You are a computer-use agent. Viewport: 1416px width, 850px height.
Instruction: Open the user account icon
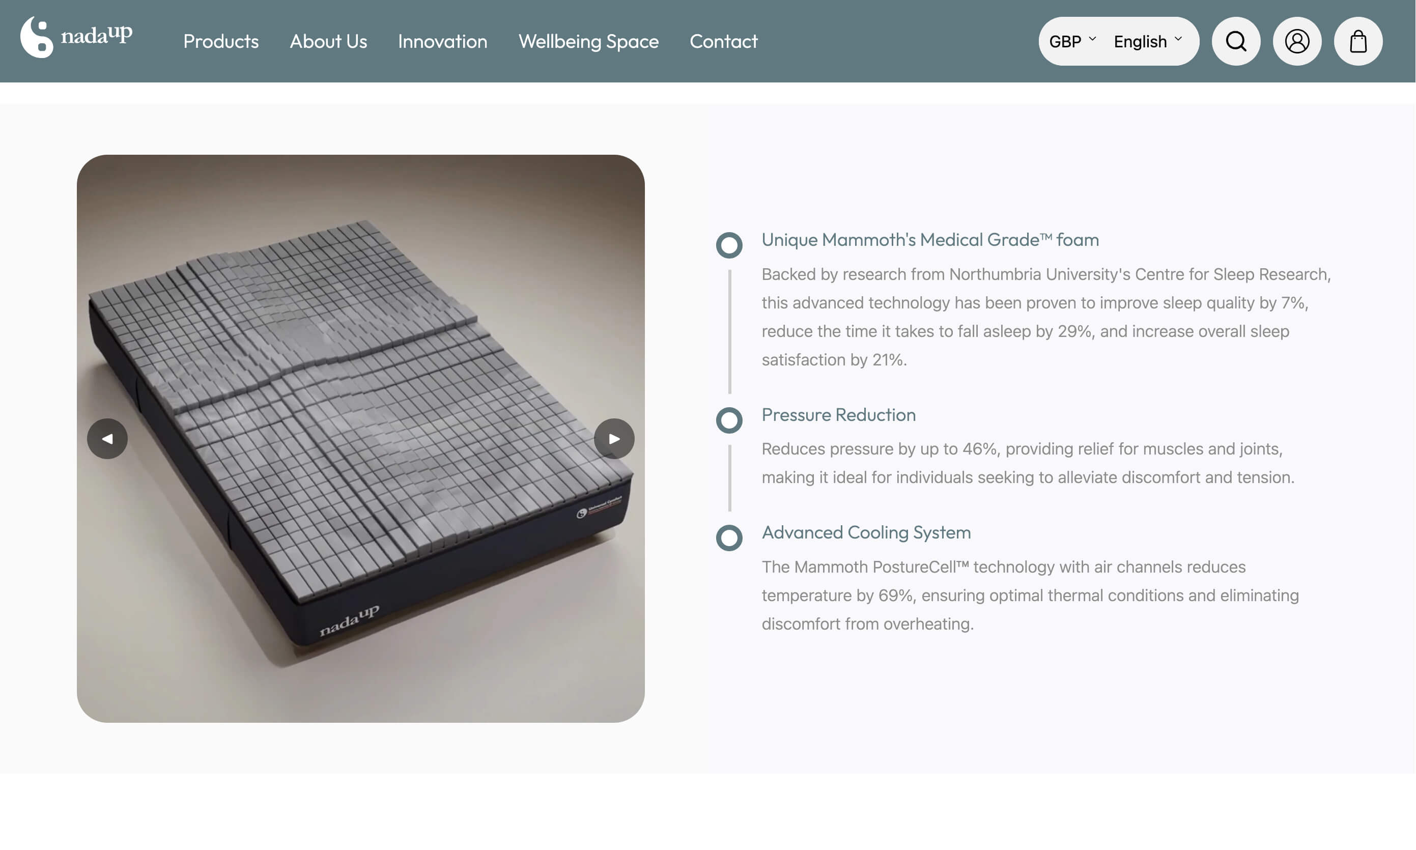pyautogui.click(x=1297, y=41)
